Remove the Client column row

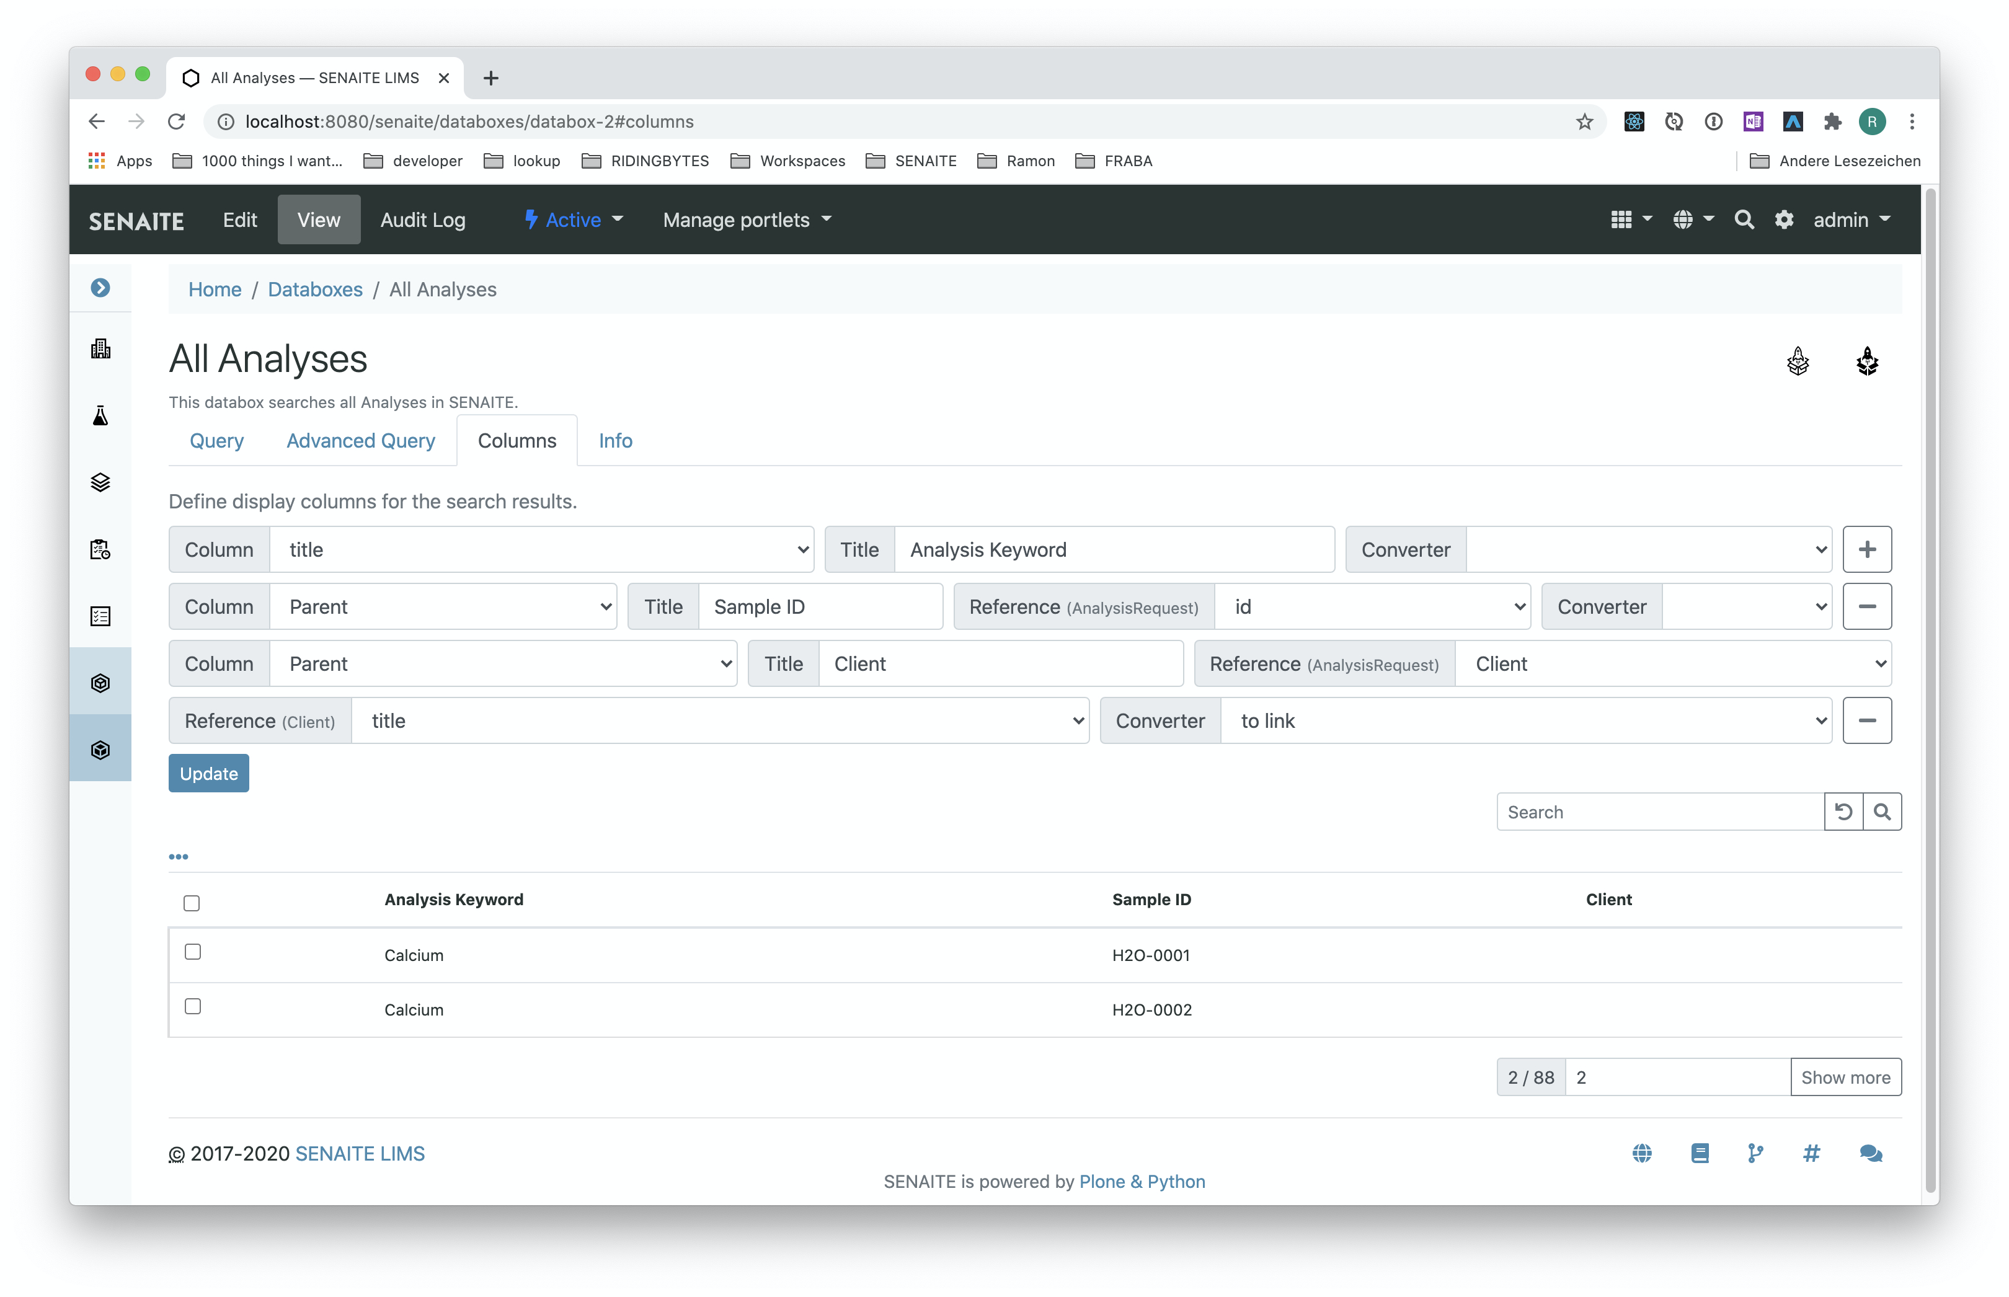(1866, 720)
